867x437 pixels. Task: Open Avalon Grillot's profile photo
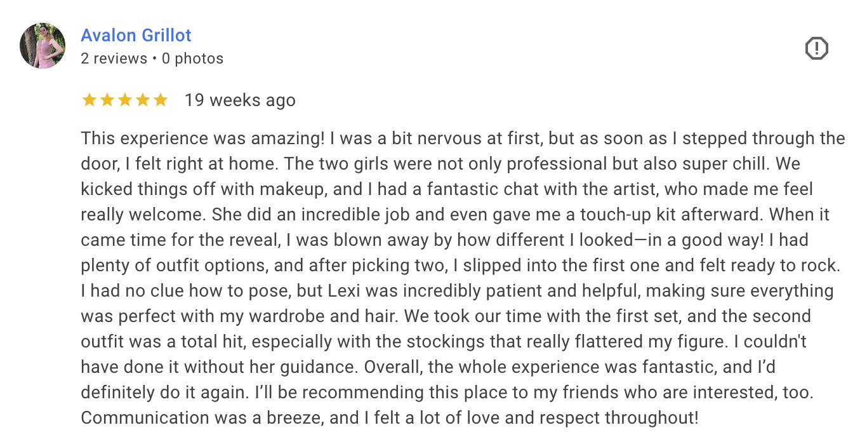click(x=43, y=46)
